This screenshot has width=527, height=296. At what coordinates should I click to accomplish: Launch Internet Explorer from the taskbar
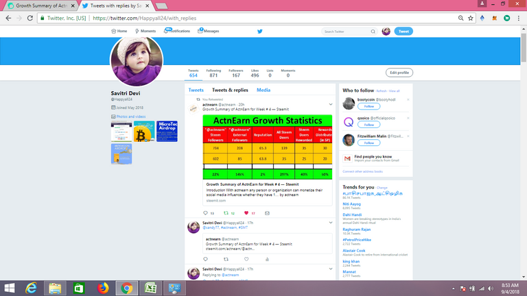tap(32, 288)
